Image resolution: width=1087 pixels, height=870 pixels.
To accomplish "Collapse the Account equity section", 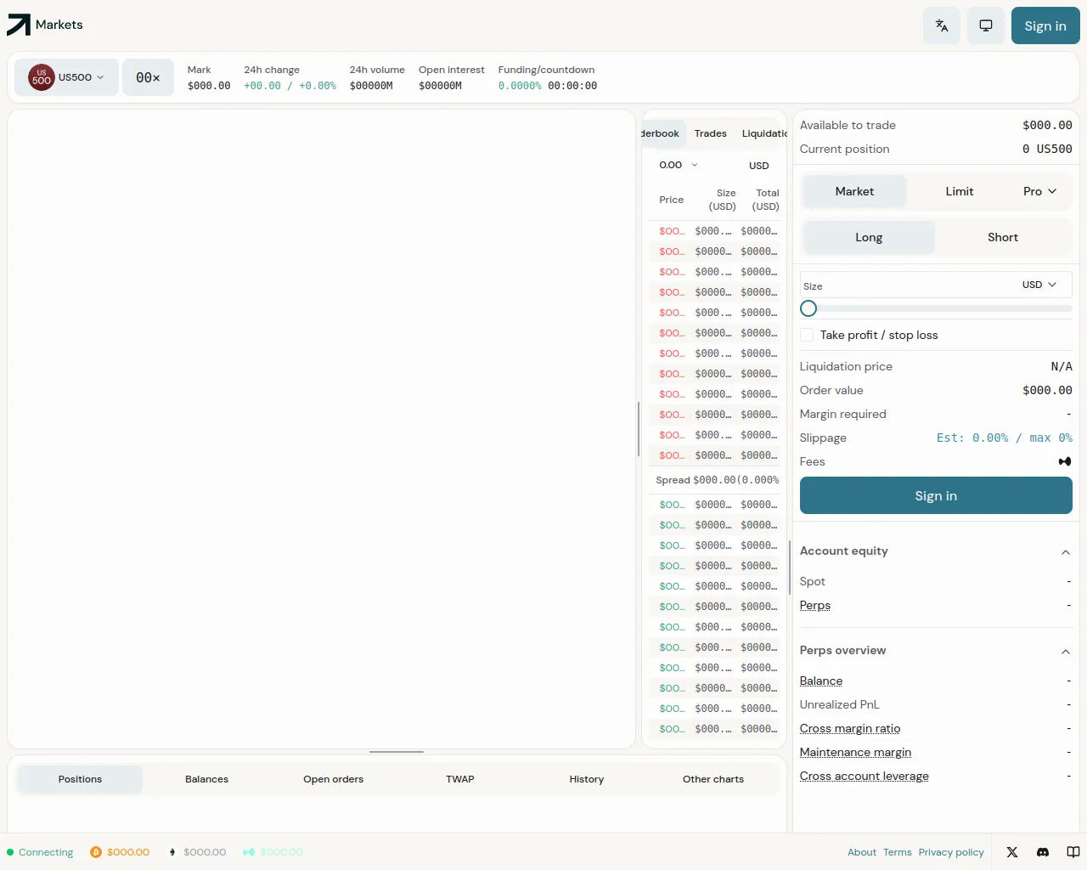I will (1065, 552).
